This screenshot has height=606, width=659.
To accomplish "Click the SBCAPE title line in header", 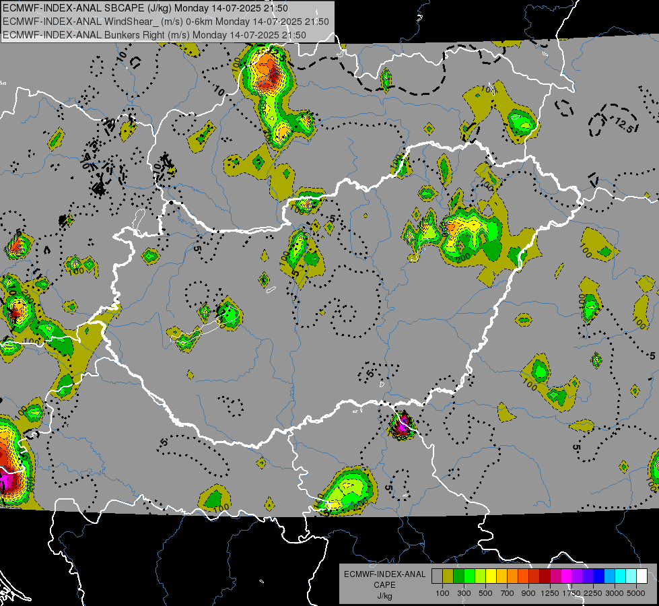I will click(145, 8).
